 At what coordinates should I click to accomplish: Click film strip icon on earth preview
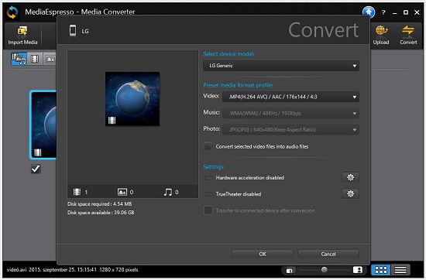112,120
